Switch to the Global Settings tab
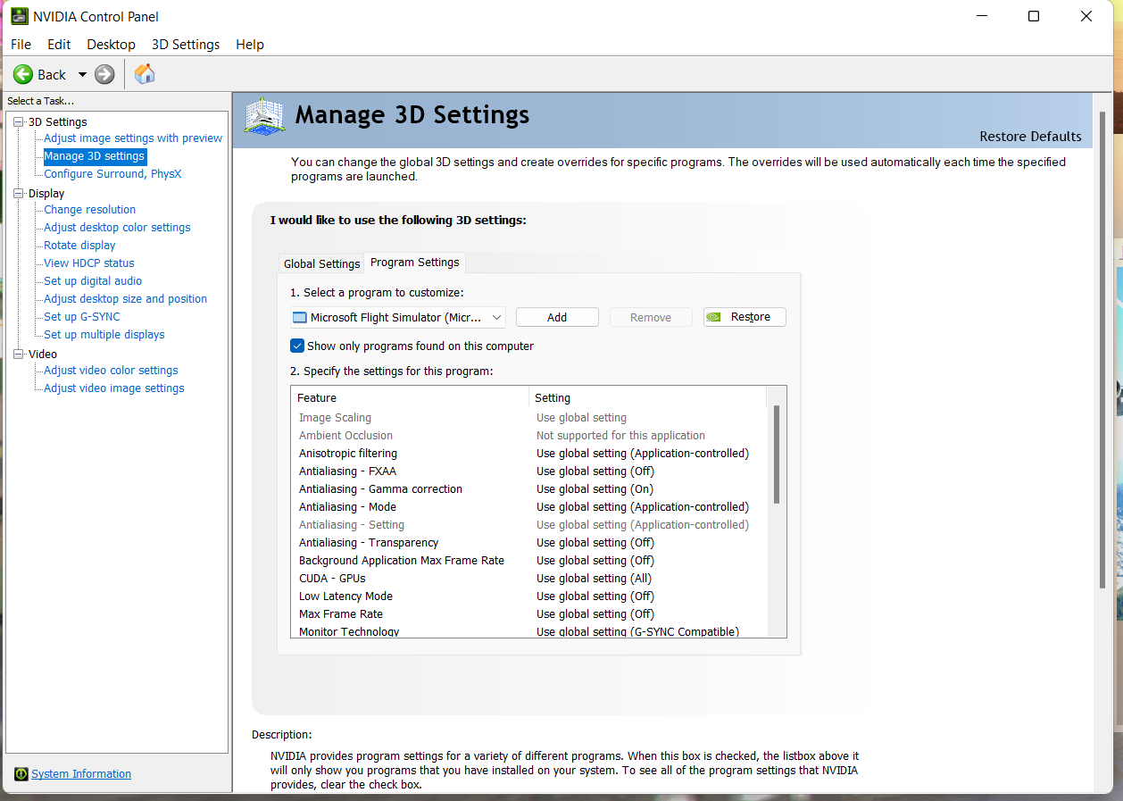The image size is (1123, 801). coord(321,263)
